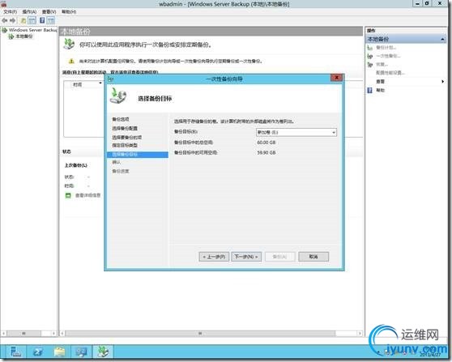This screenshot has height=362, width=452.
Task: Click the 恢复 icon in the Actions pane
Action: pos(370,65)
